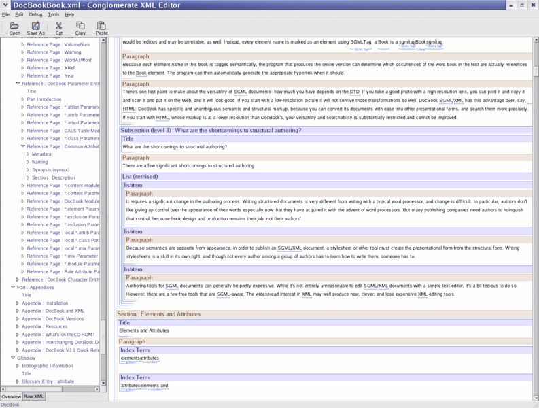Collapse the Glossary tree node
Image resolution: width=539 pixels, height=408 pixels.
(13, 358)
